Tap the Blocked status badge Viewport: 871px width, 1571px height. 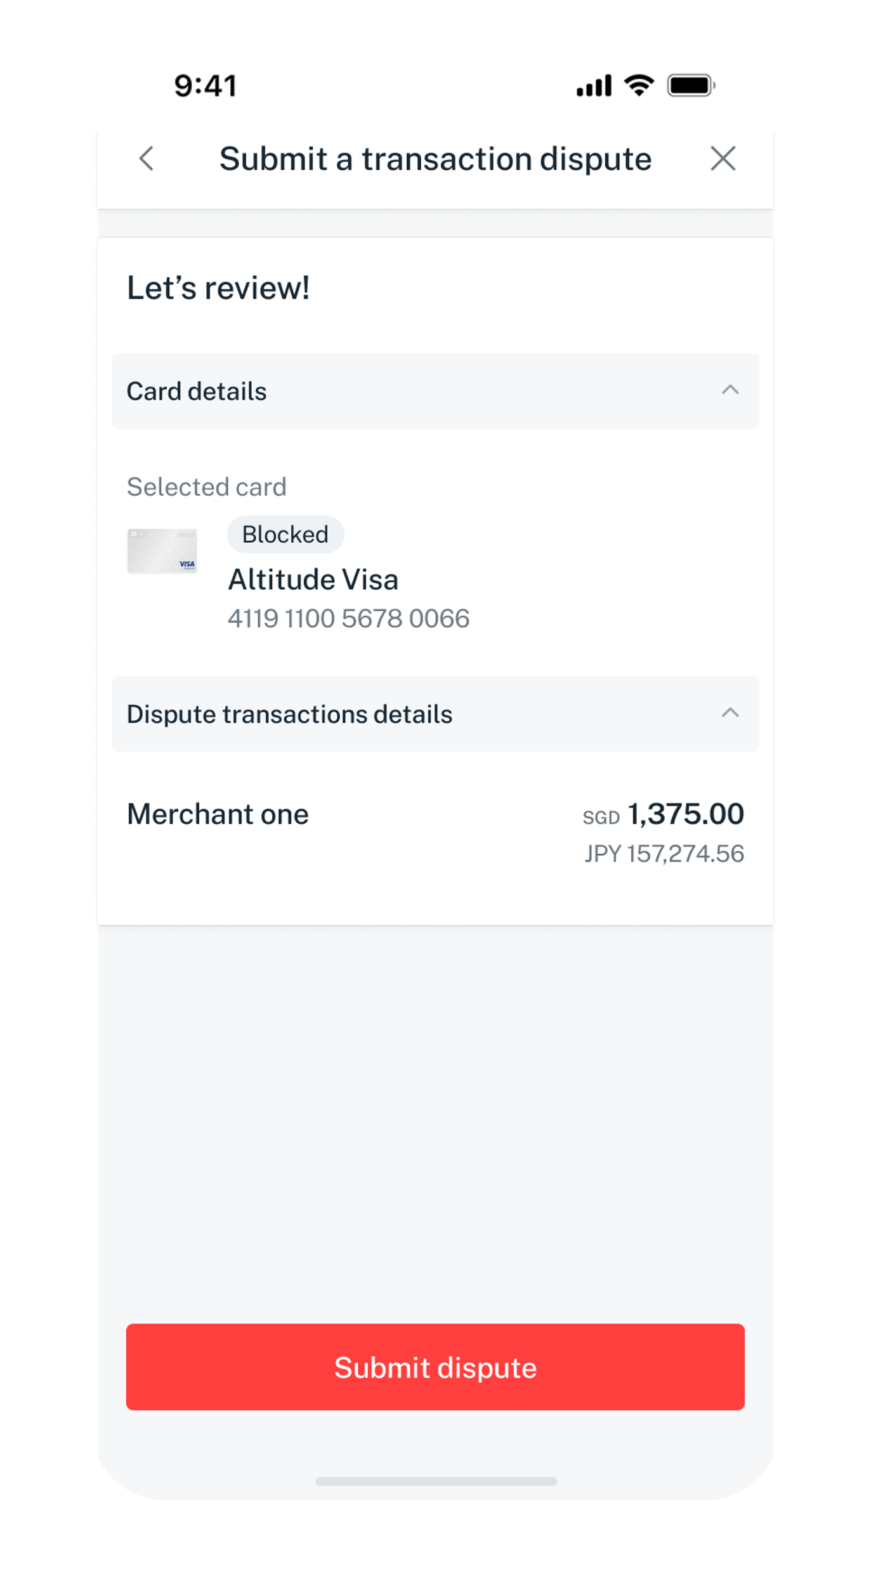coord(285,534)
